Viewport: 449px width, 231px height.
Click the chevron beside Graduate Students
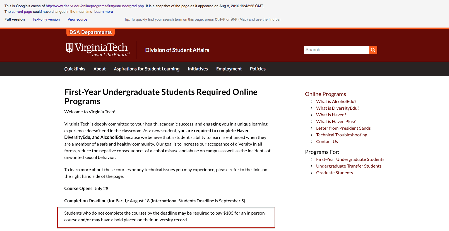[312, 173]
